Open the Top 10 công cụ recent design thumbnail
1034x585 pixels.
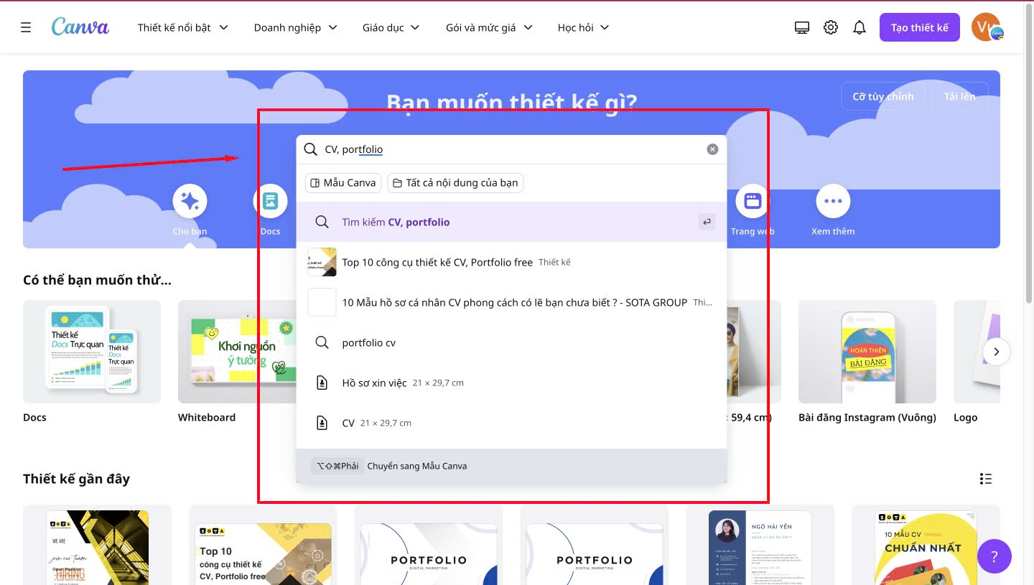pyautogui.click(x=263, y=546)
